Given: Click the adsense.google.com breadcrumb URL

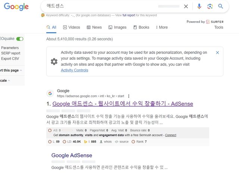Looking at the screenshot, I should pos(90,96).
